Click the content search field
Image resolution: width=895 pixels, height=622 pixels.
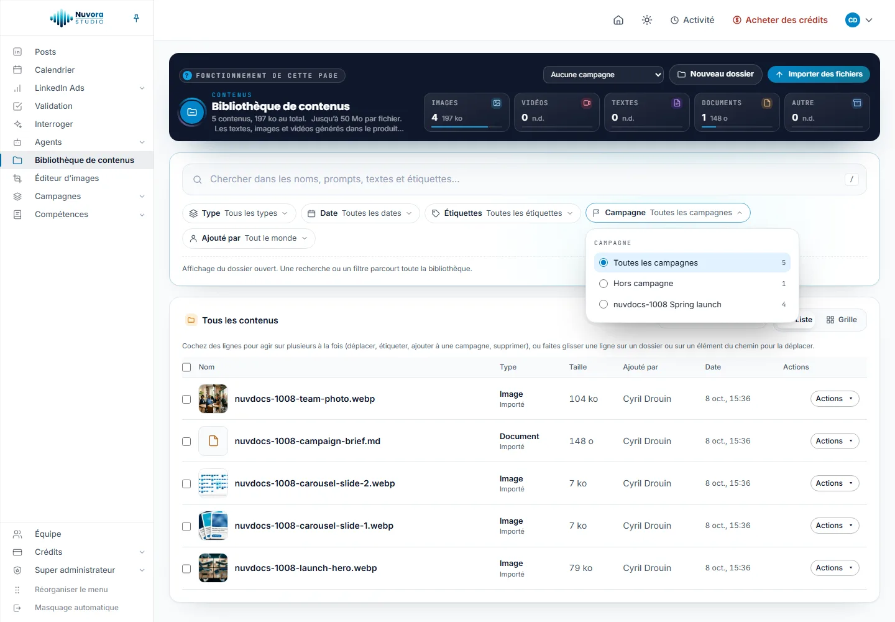tap(525, 179)
